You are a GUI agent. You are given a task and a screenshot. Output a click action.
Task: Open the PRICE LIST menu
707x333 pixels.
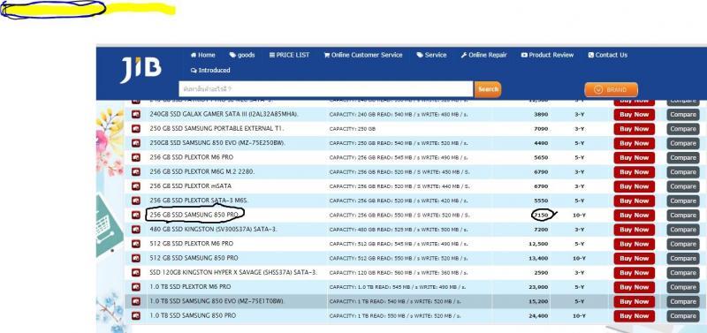289,55
